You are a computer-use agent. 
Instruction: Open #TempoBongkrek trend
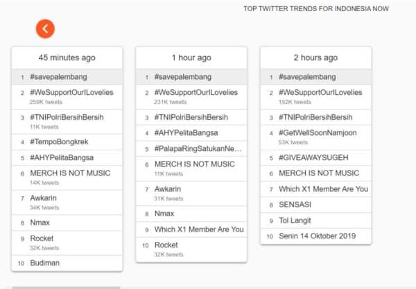pyautogui.click(x=59, y=142)
